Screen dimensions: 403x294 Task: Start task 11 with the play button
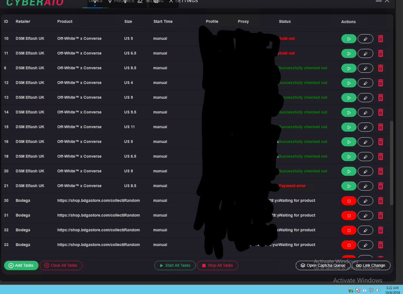(349, 53)
